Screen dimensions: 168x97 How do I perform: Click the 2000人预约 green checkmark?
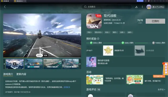pyautogui.click(x=91, y=43)
